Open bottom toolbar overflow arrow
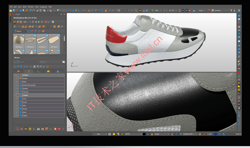The image size is (250, 148). tap(63, 129)
